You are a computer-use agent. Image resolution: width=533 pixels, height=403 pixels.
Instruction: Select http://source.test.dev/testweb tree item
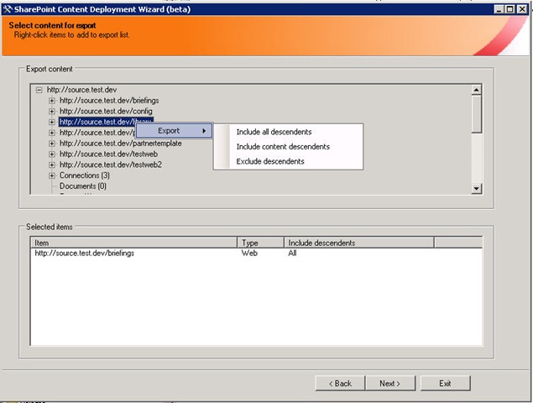[x=108, y=154]
